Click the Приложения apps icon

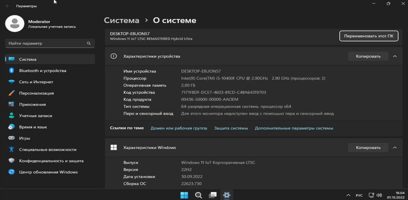coord(11,104)
